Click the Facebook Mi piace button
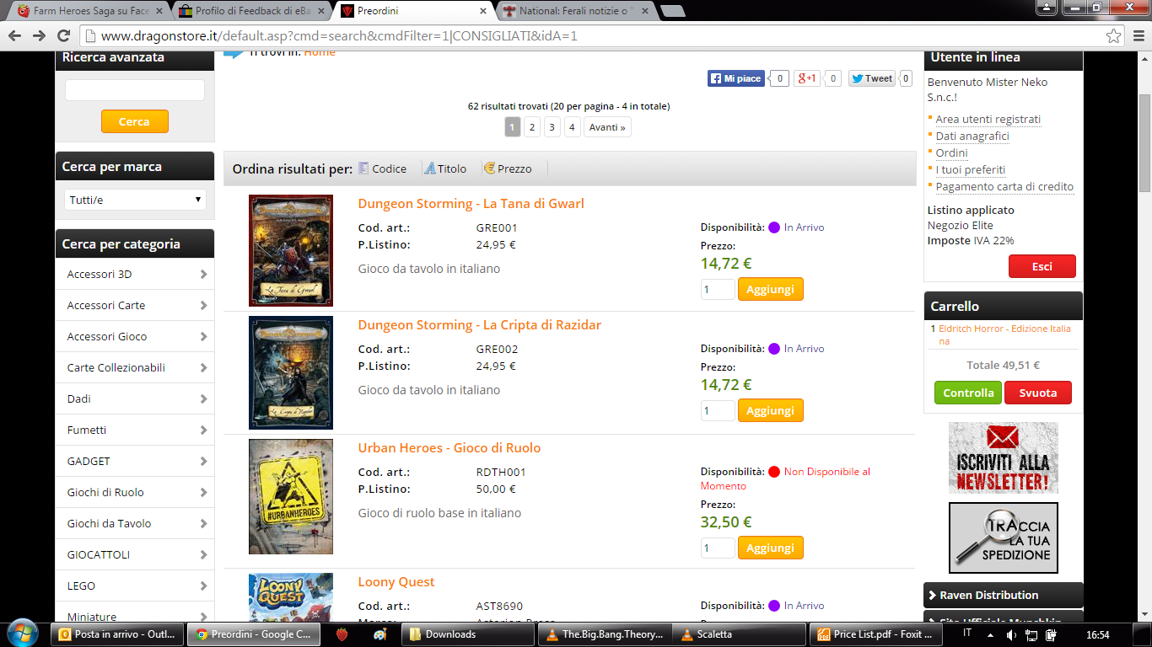 tap(736, 78)
